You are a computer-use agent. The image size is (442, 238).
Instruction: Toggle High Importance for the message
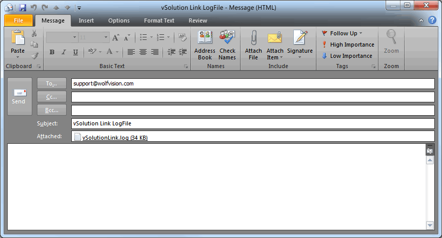(x=348, y=45)
